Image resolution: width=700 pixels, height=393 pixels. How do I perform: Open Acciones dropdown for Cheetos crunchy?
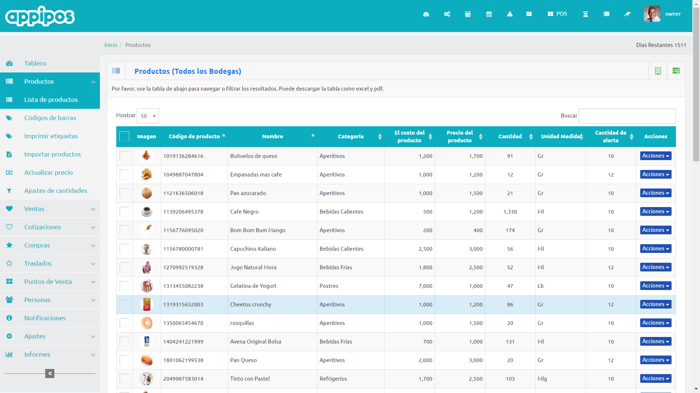pyautogui.click(x=656, y=304)
